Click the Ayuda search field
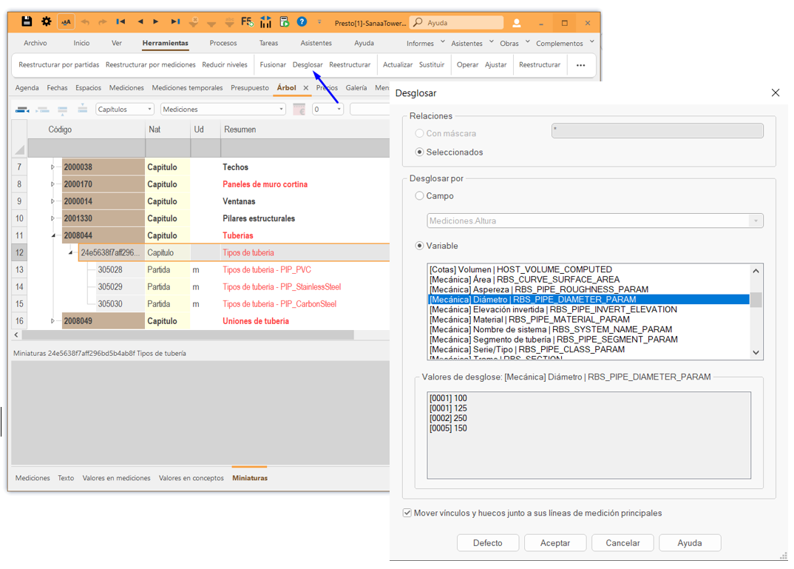 click(456, 23)
